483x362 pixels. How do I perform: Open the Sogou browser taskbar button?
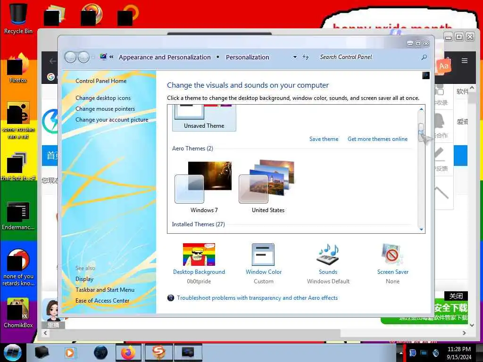tap(158, 353)
